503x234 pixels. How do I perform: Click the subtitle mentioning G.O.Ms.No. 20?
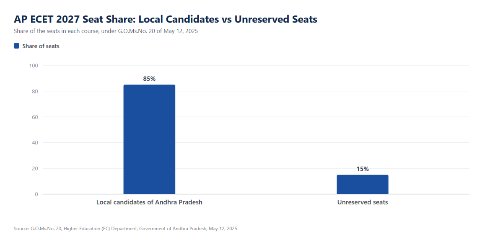(106, 31)
